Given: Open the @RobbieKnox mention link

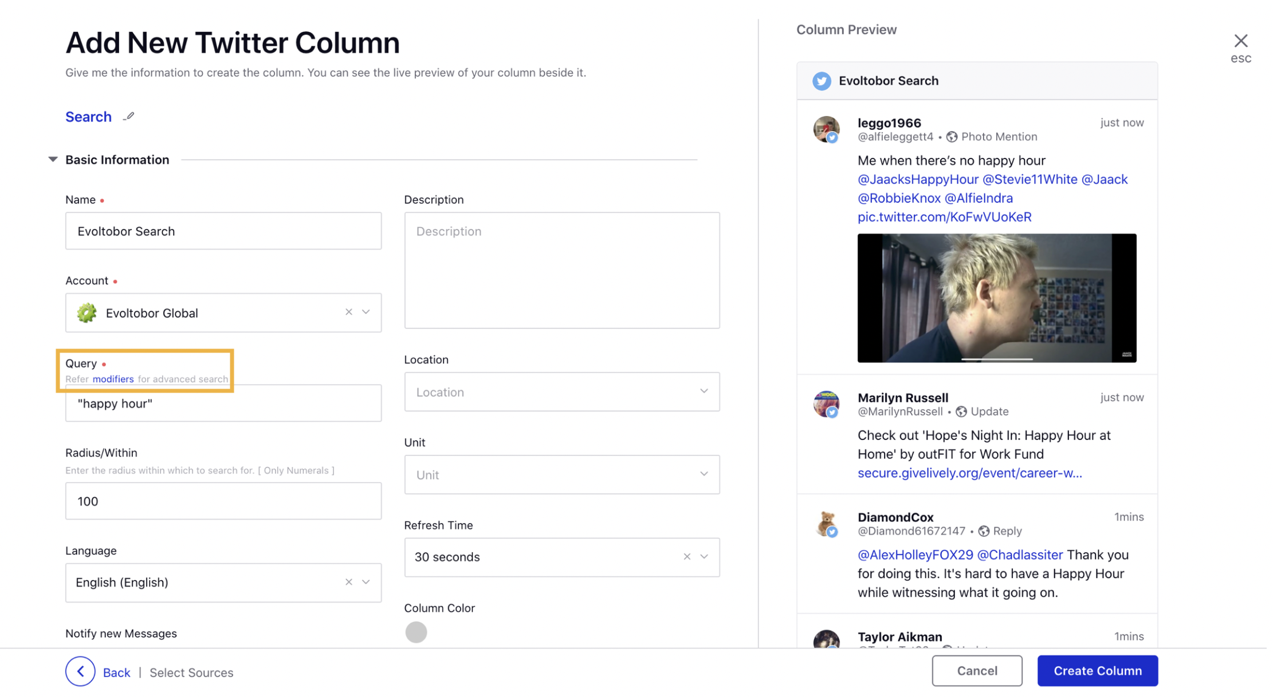Looking at the screenshot, I should click(x=899, y=198).
